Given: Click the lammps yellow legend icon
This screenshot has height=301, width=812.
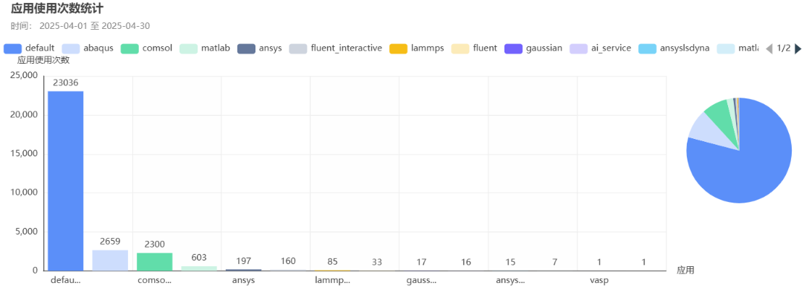Looking at the screenshot, I should click(398, 48).
